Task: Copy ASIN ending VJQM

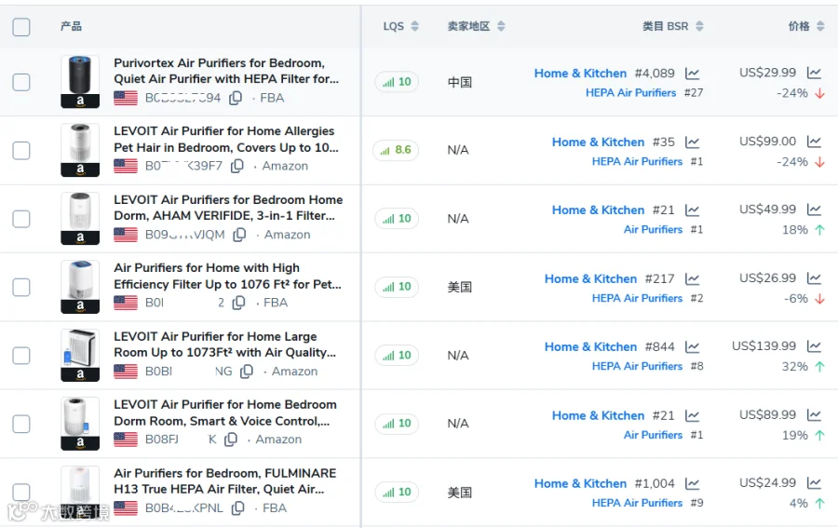Action: click(x=240, y=235)
